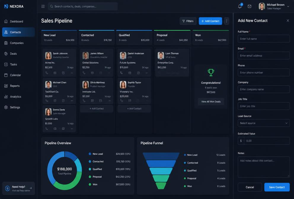Click the phone icon on Sarah Johnson's card
This screenshot has height=199, width=294.
coord(47,73)
